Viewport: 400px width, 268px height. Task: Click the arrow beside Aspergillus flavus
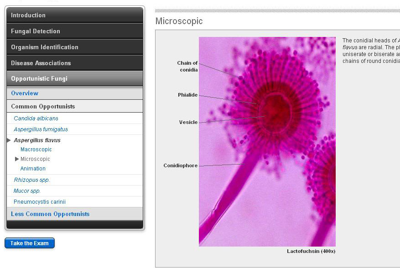click(9, 140)
